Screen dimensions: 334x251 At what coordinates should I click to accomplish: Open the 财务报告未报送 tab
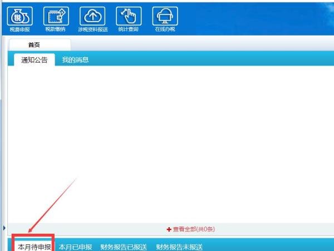click(179, 247)
